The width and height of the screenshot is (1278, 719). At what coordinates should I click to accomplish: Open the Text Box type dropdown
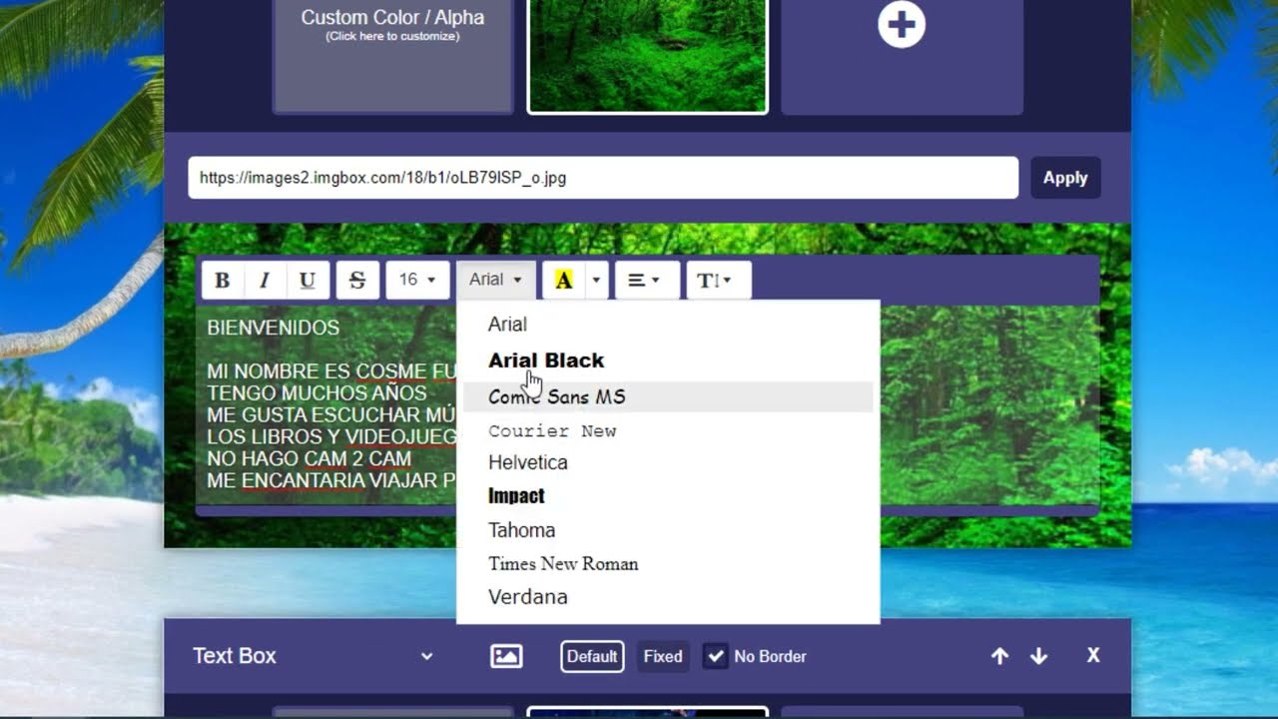point(314,656)
